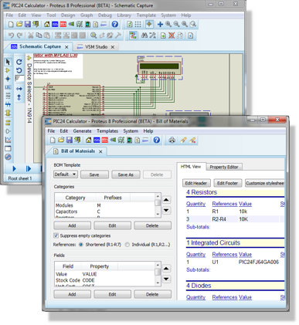Image resolution: width=299 pixels, height=325 pixels.
Task: Click Open Project folder icon in Schematic Capture window
Action: tap(19, 24)
